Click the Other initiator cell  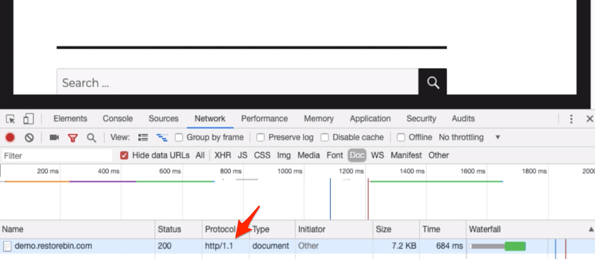click(x=309, y=246)
